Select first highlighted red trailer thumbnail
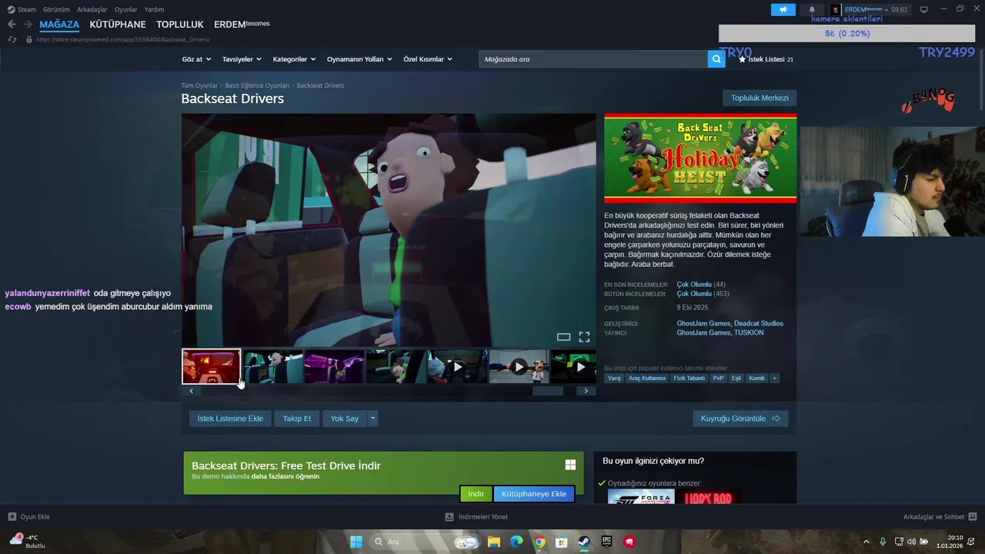This screenshot has width=985, height=554. click(211, 366)
